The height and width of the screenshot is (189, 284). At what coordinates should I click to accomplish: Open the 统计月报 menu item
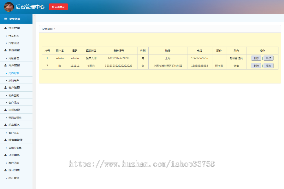coord(15,177)
